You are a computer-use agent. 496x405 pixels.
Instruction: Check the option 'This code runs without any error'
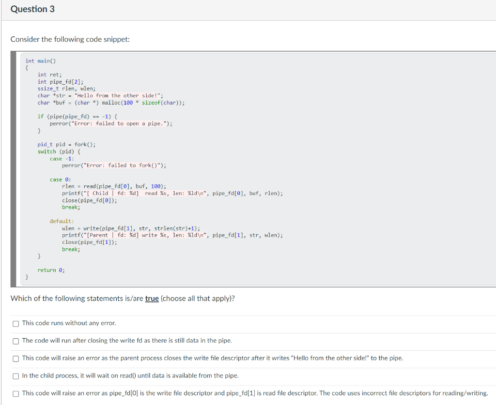coord(15,323)
